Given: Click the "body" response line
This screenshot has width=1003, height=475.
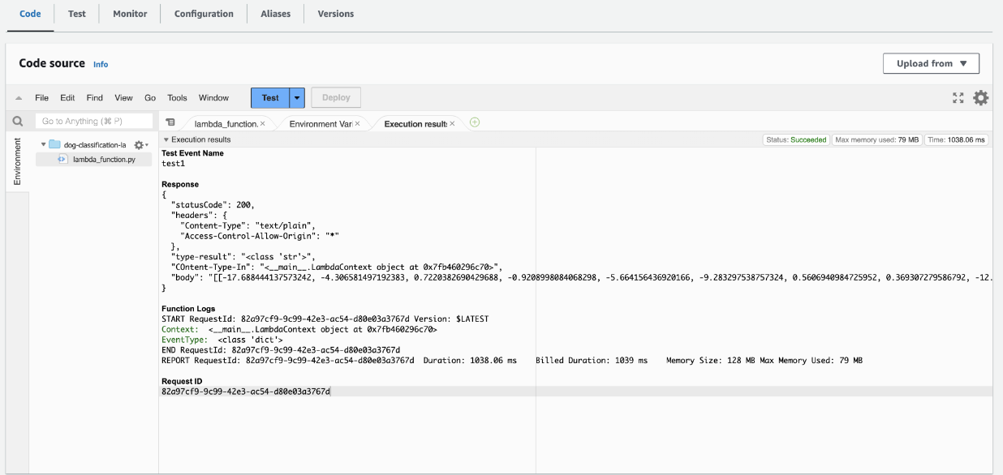Looking at the screenshot, I should click(x=580, y=277).
